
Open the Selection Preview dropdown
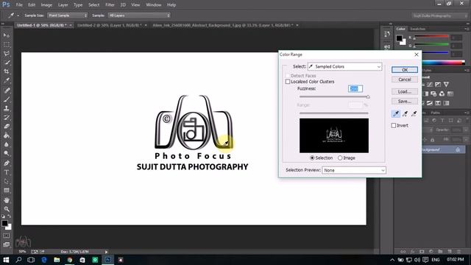(354, 170)
